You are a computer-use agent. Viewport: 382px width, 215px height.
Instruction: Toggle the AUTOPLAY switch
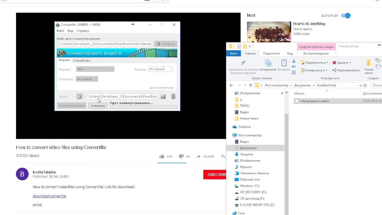tap(346, 16)
